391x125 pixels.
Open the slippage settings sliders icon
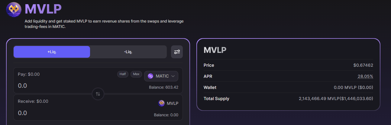pyautogui.click(x=177, y=52)
